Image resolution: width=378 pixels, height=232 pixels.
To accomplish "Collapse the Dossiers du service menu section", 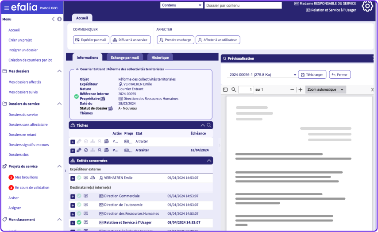I will coord(59,104).
